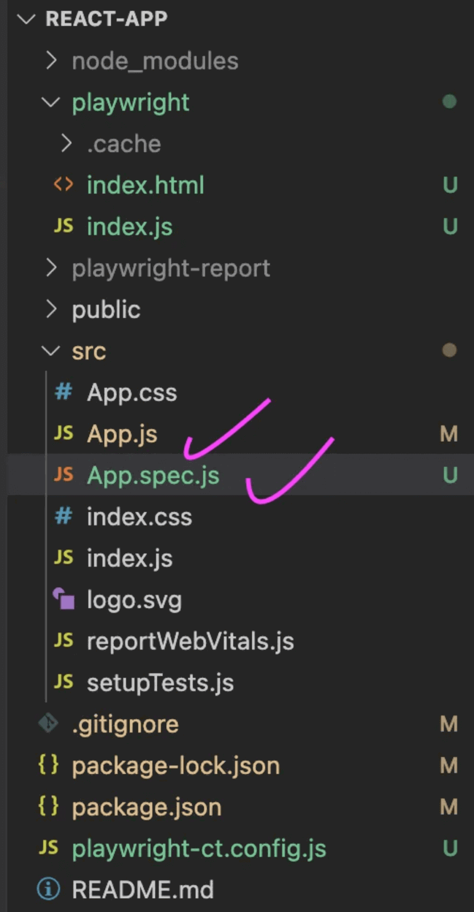Viewport: 474px width, 912px height.
Task: Open the README.md file
Action: [x=143, y=890]
